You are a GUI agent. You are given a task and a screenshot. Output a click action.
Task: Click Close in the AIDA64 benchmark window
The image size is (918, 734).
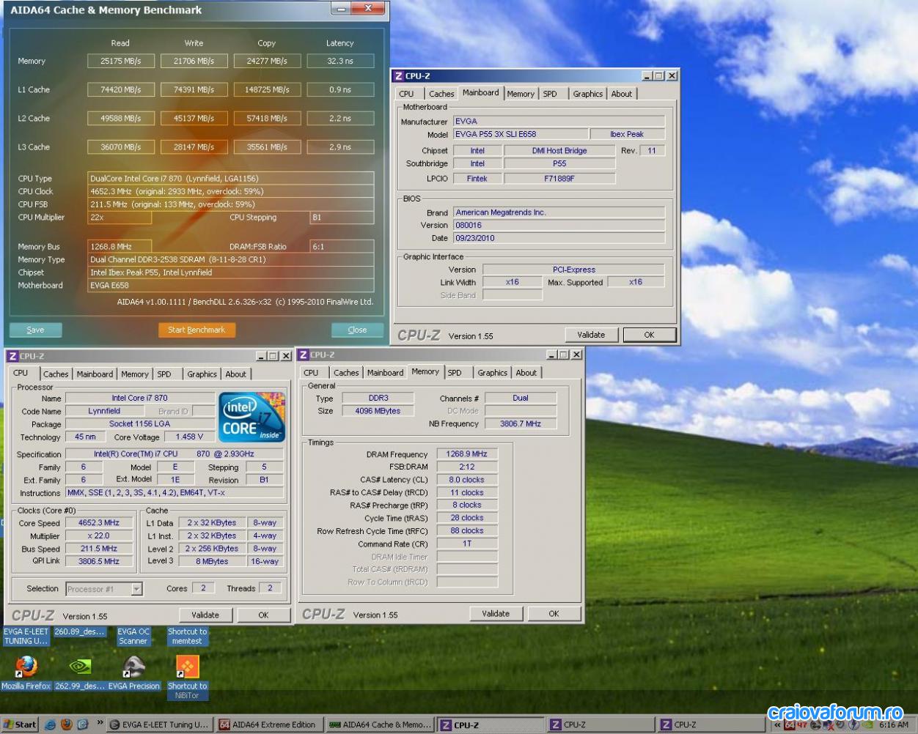pyautogui.click(x=357, y=330)
